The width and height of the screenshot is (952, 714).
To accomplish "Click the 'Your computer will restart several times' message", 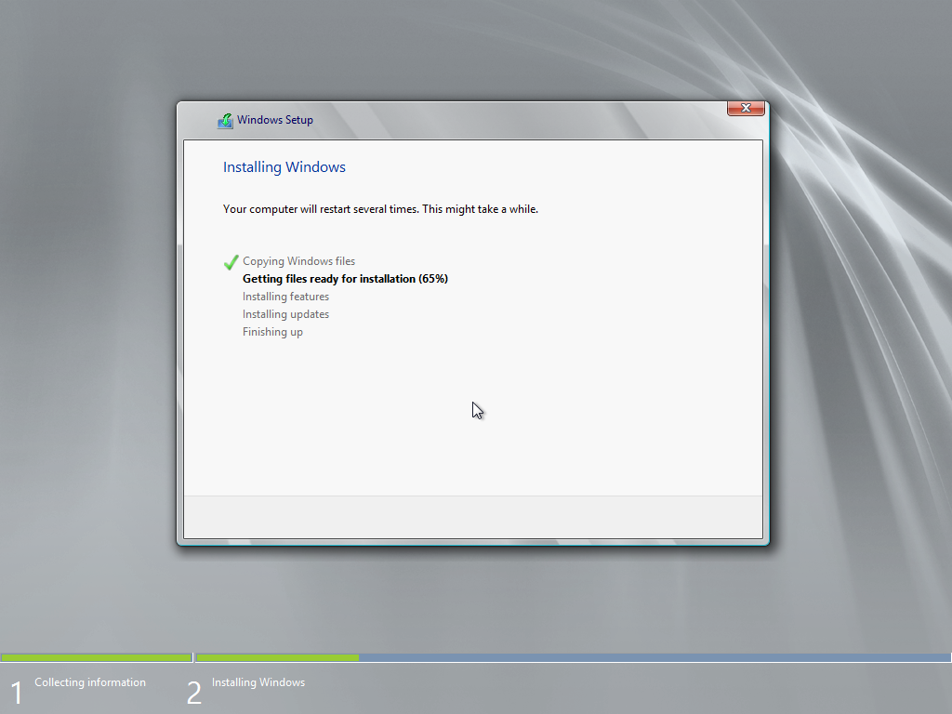I will click(380, 209).
